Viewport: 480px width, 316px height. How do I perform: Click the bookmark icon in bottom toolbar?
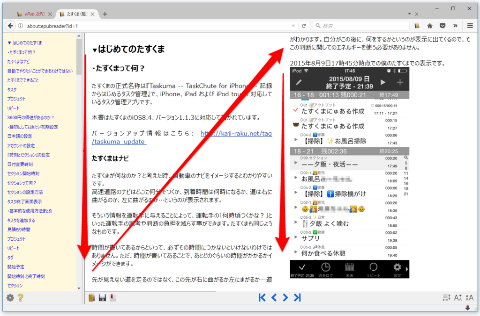pyautogui.click(x=112, y=298)
